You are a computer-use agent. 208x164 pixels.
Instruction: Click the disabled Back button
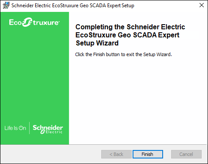coord(116,154)
